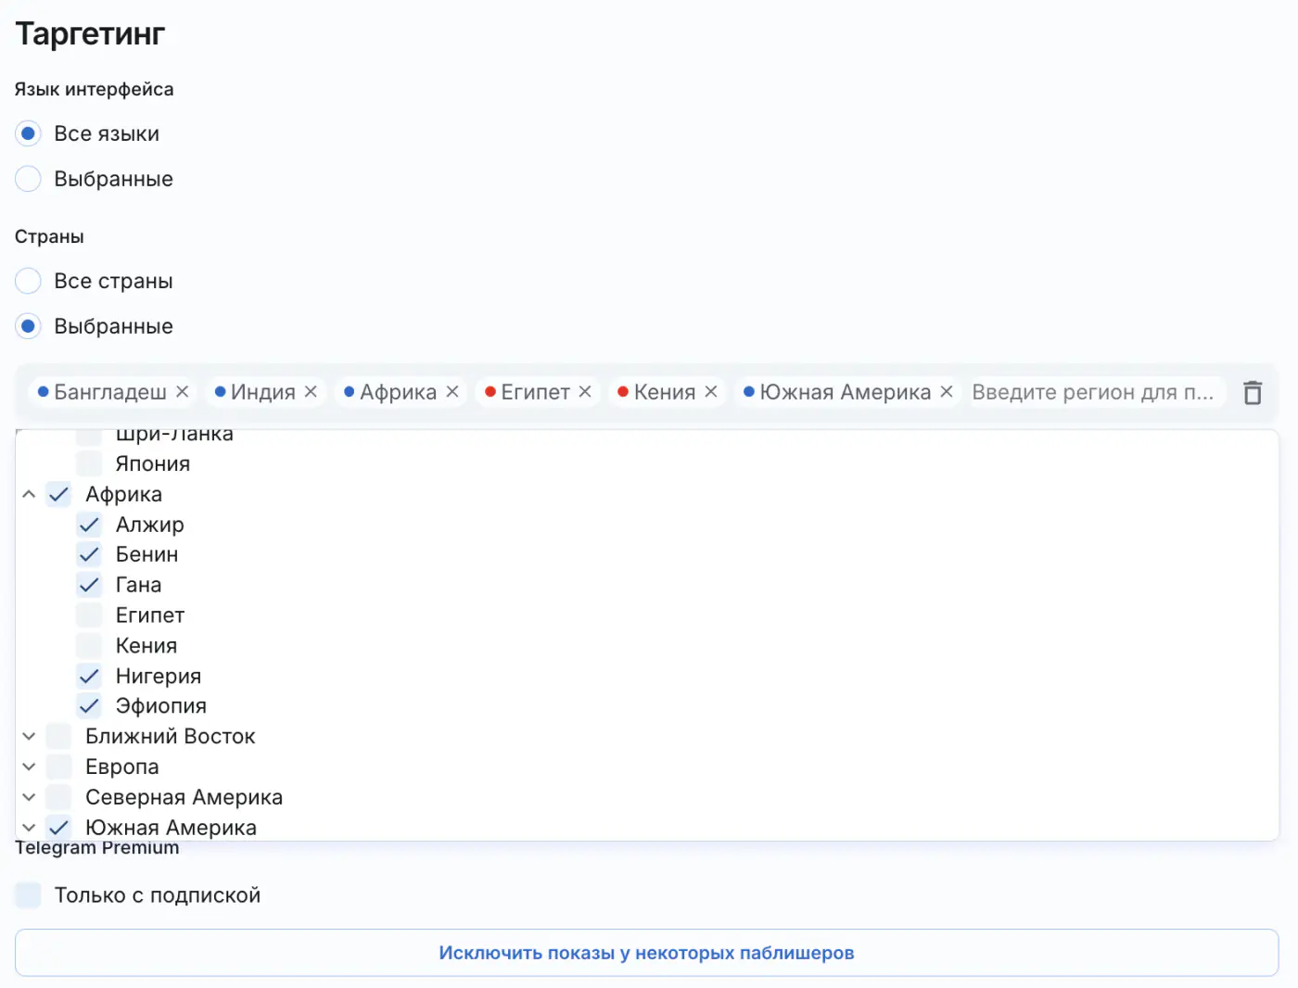Viewport: 1298px width, 988px height.
Task: Uncheck the Нигерия checkbox
Action: click(89, 676)
